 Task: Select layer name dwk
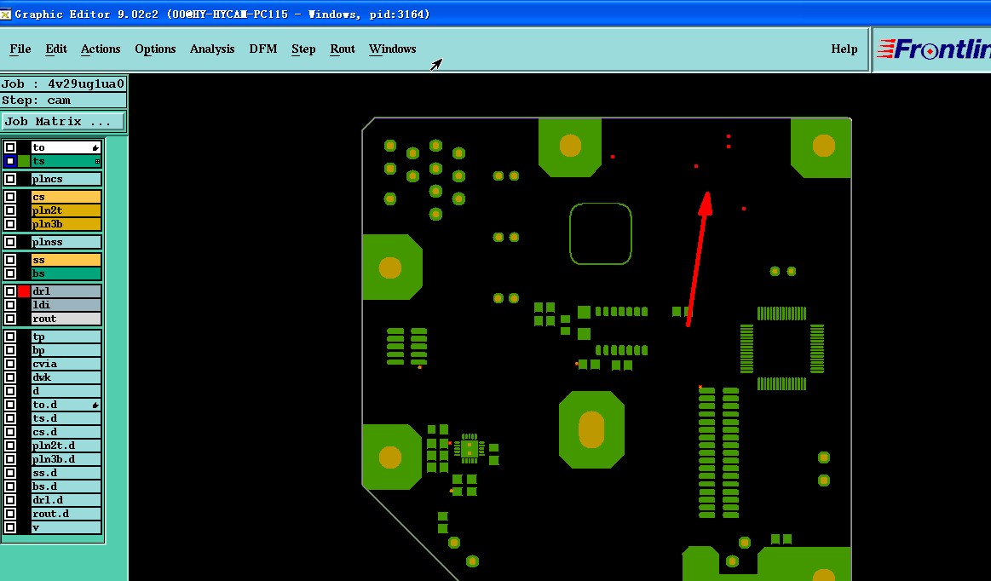66,377
